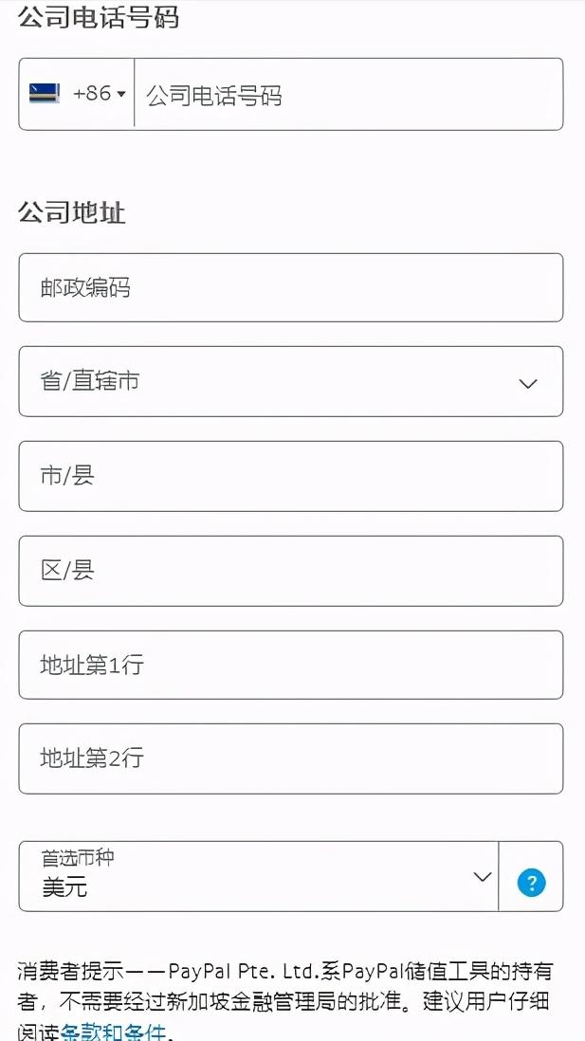Click the 区/县 district input box
585x1041 pixels.
coord(290,570)
